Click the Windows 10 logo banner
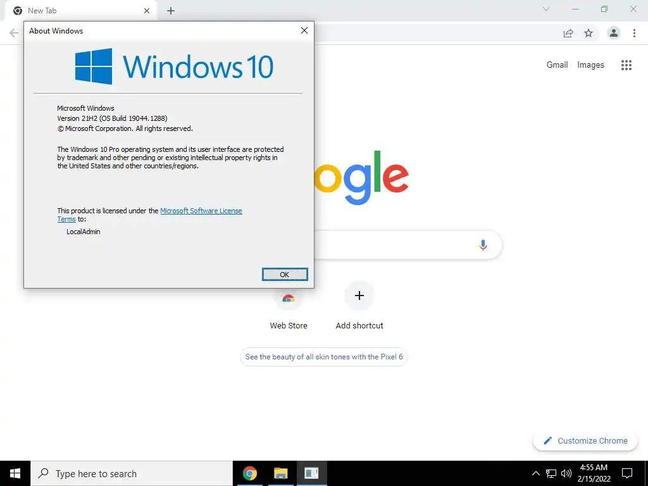 174,66
